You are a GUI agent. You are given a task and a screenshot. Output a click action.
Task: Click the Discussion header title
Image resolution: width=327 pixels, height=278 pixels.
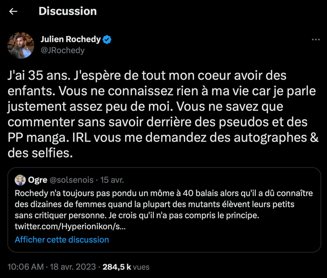point(67,11)
